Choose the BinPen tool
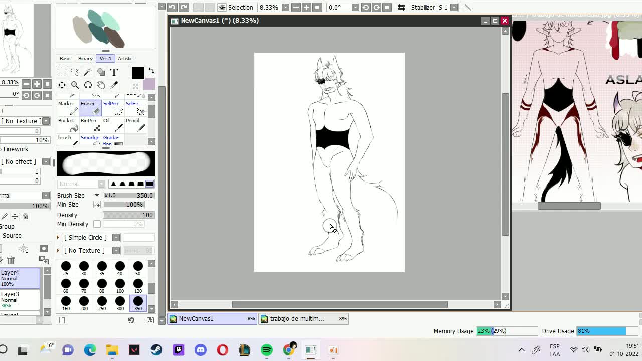The width and height of the screenshot is (642, 361). [90, 125]
